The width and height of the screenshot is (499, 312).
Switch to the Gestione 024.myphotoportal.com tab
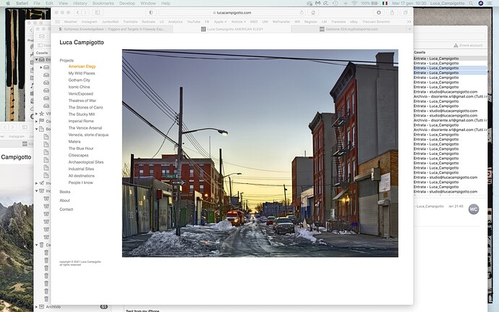349,29
